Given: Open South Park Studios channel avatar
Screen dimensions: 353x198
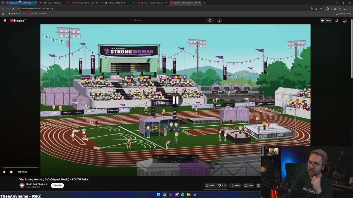Looking at the screenshot, I should coord(22,185).
